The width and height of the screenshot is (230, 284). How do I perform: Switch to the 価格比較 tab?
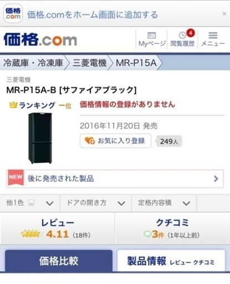[x=59, y=261]
